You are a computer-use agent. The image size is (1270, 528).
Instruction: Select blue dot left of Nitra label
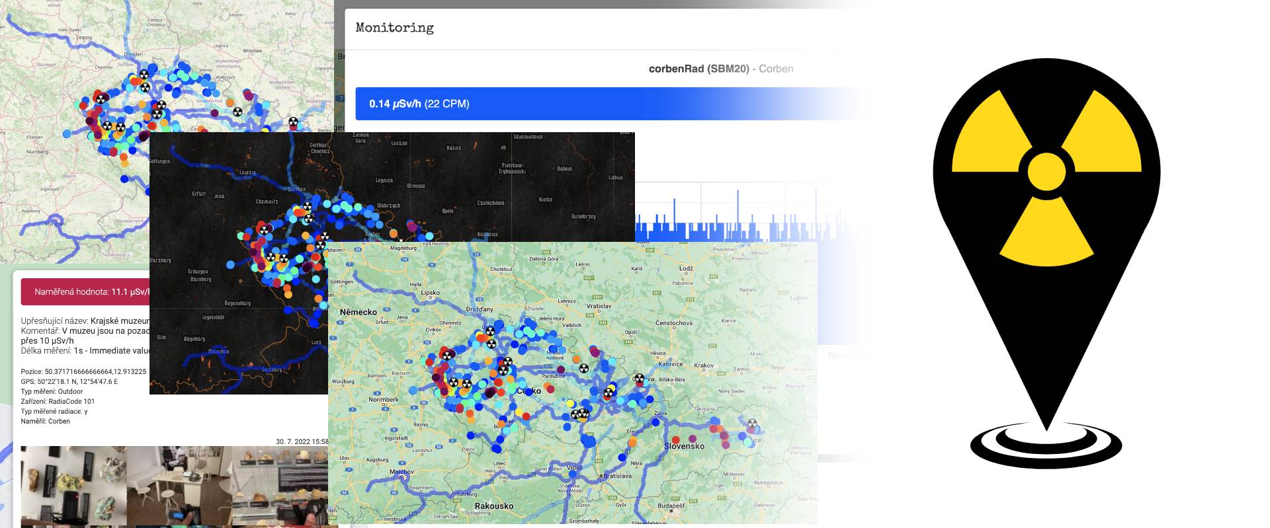coord(622,457)
